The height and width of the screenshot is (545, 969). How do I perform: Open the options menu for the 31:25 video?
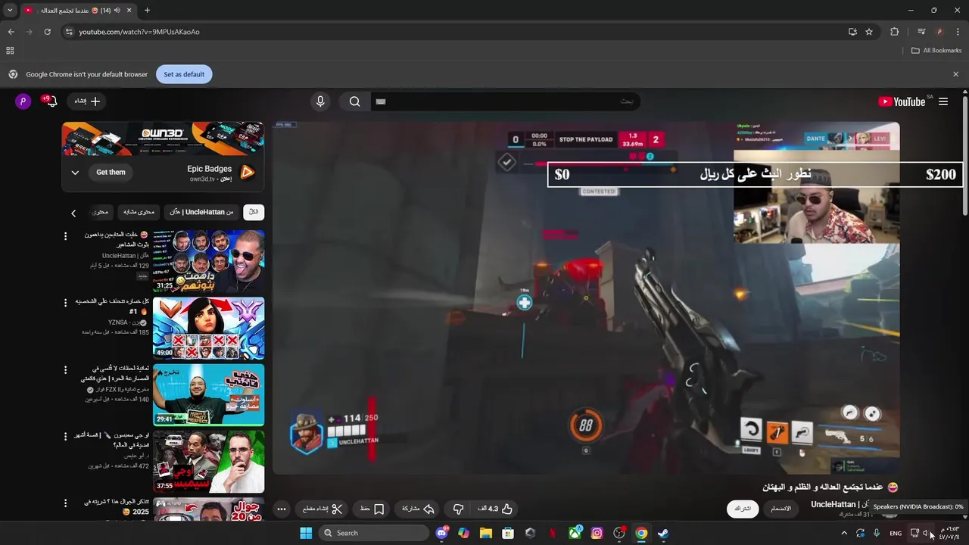tap(65, 236)
